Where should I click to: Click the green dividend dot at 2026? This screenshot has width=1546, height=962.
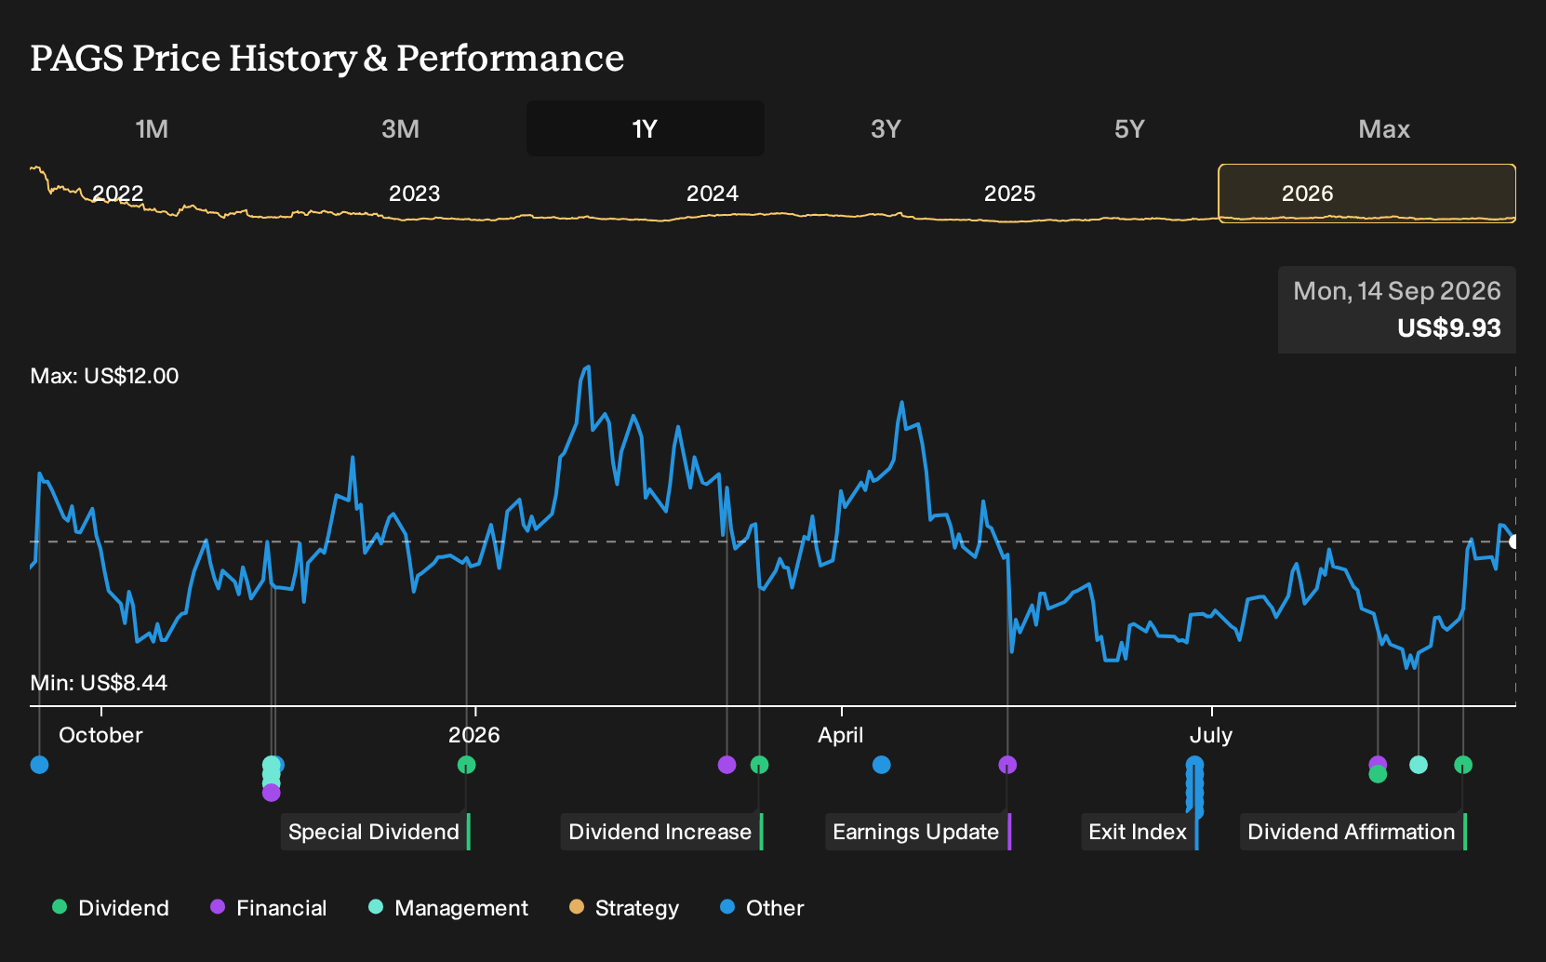[x=467, y=765]
